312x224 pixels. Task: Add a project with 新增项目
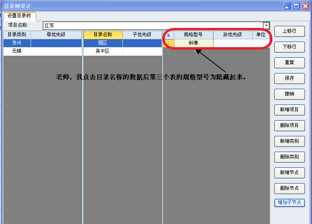tap(289, 110)
